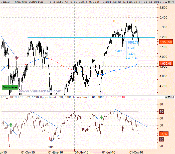Click the 4.700 price axis label

coord(163,86)
